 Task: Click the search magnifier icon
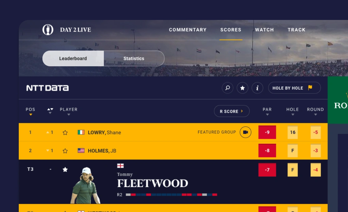point(227,88)
